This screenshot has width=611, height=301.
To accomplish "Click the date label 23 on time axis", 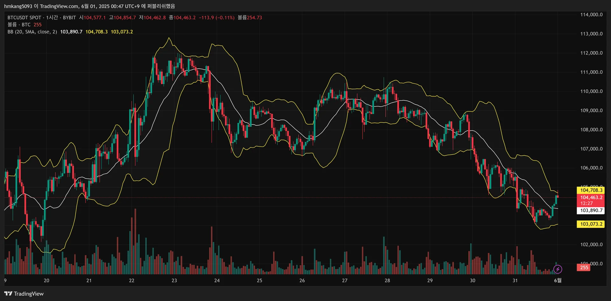I will (174, 280).
